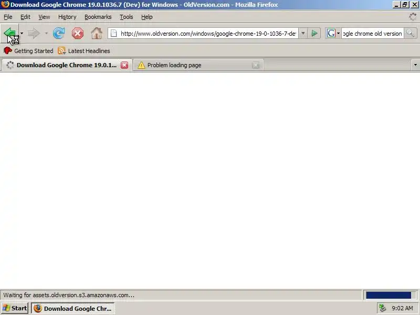
Task: Select the Download Google Chrome 19.0.1... tab
Action: [x=67, y=65]
